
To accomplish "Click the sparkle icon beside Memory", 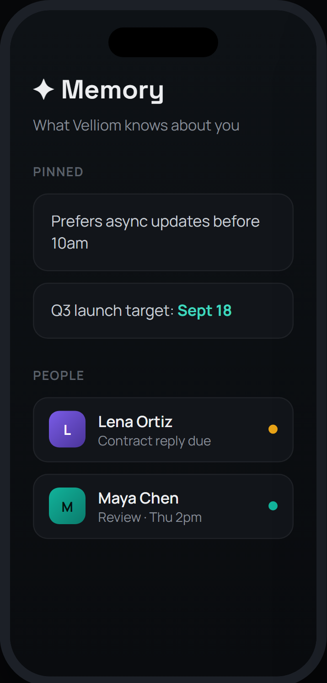I will pyautogui.click(x=44, y=89).
